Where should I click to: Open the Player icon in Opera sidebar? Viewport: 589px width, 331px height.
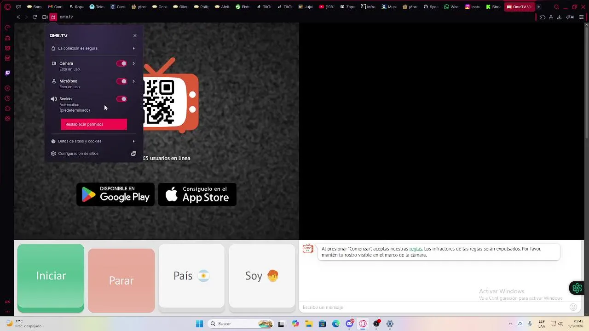pyautogui.click(x=7, y=88)
